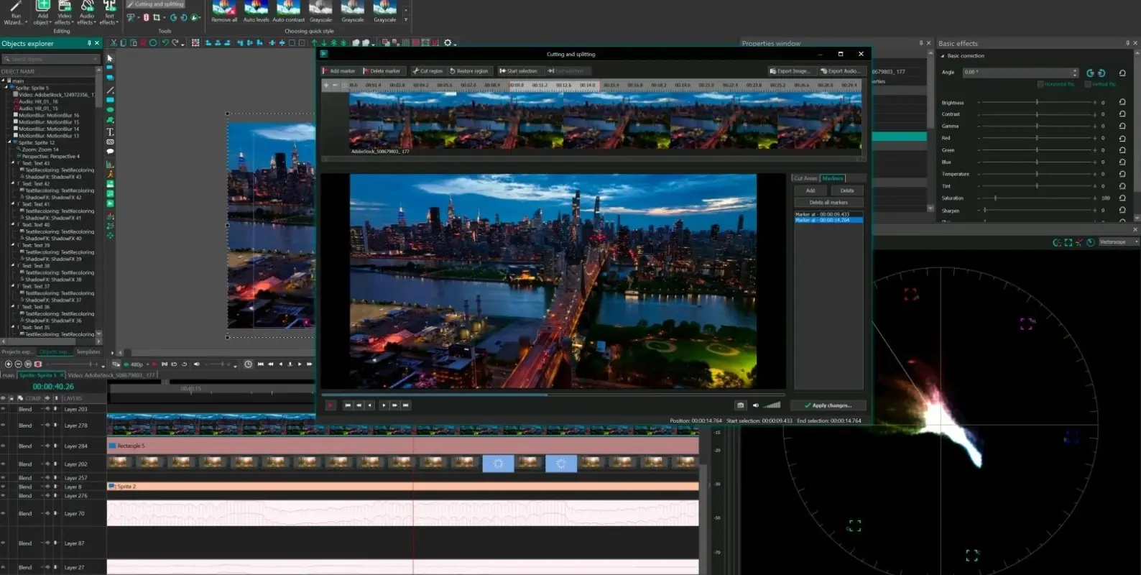Screen dimensions: 1141x575
Task: Click the Add button in Markers panel
Action: pyautogui.click(x=810, y=190)
